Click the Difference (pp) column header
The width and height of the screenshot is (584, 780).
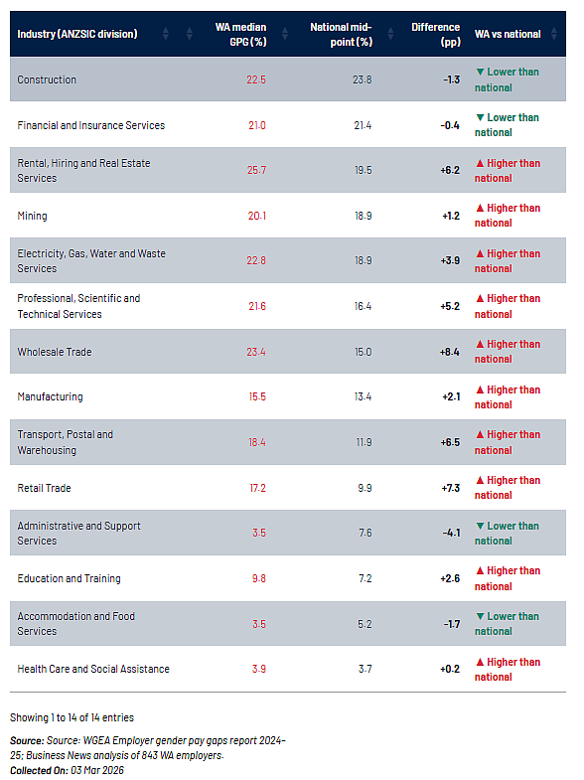tap(435, 35)
